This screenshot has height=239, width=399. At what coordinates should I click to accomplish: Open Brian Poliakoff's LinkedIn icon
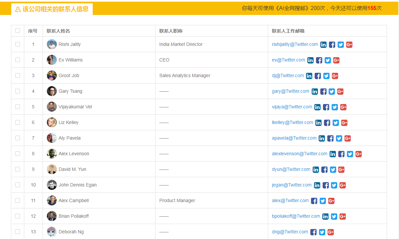[325, 217]
